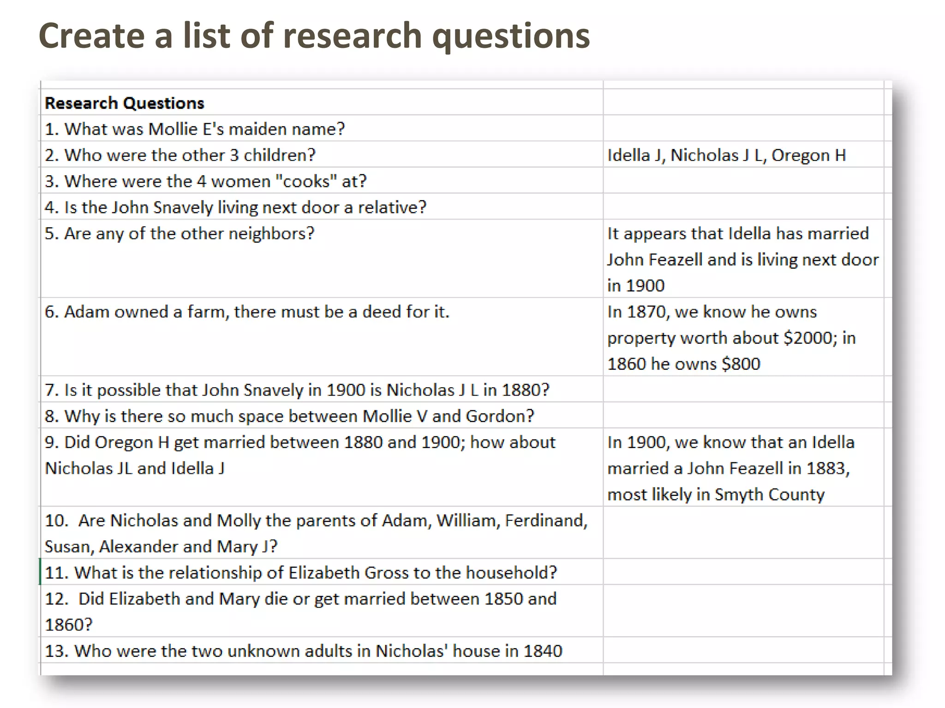945x708 pixels.
Task: Click the empty notes cell beside question 13
Action: (x=743, y=650)
